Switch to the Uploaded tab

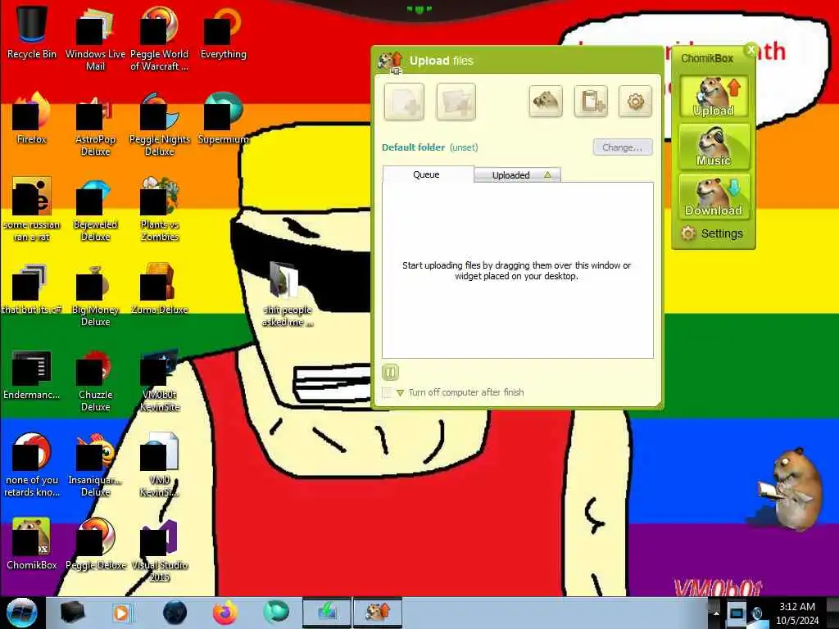(518, 175)
